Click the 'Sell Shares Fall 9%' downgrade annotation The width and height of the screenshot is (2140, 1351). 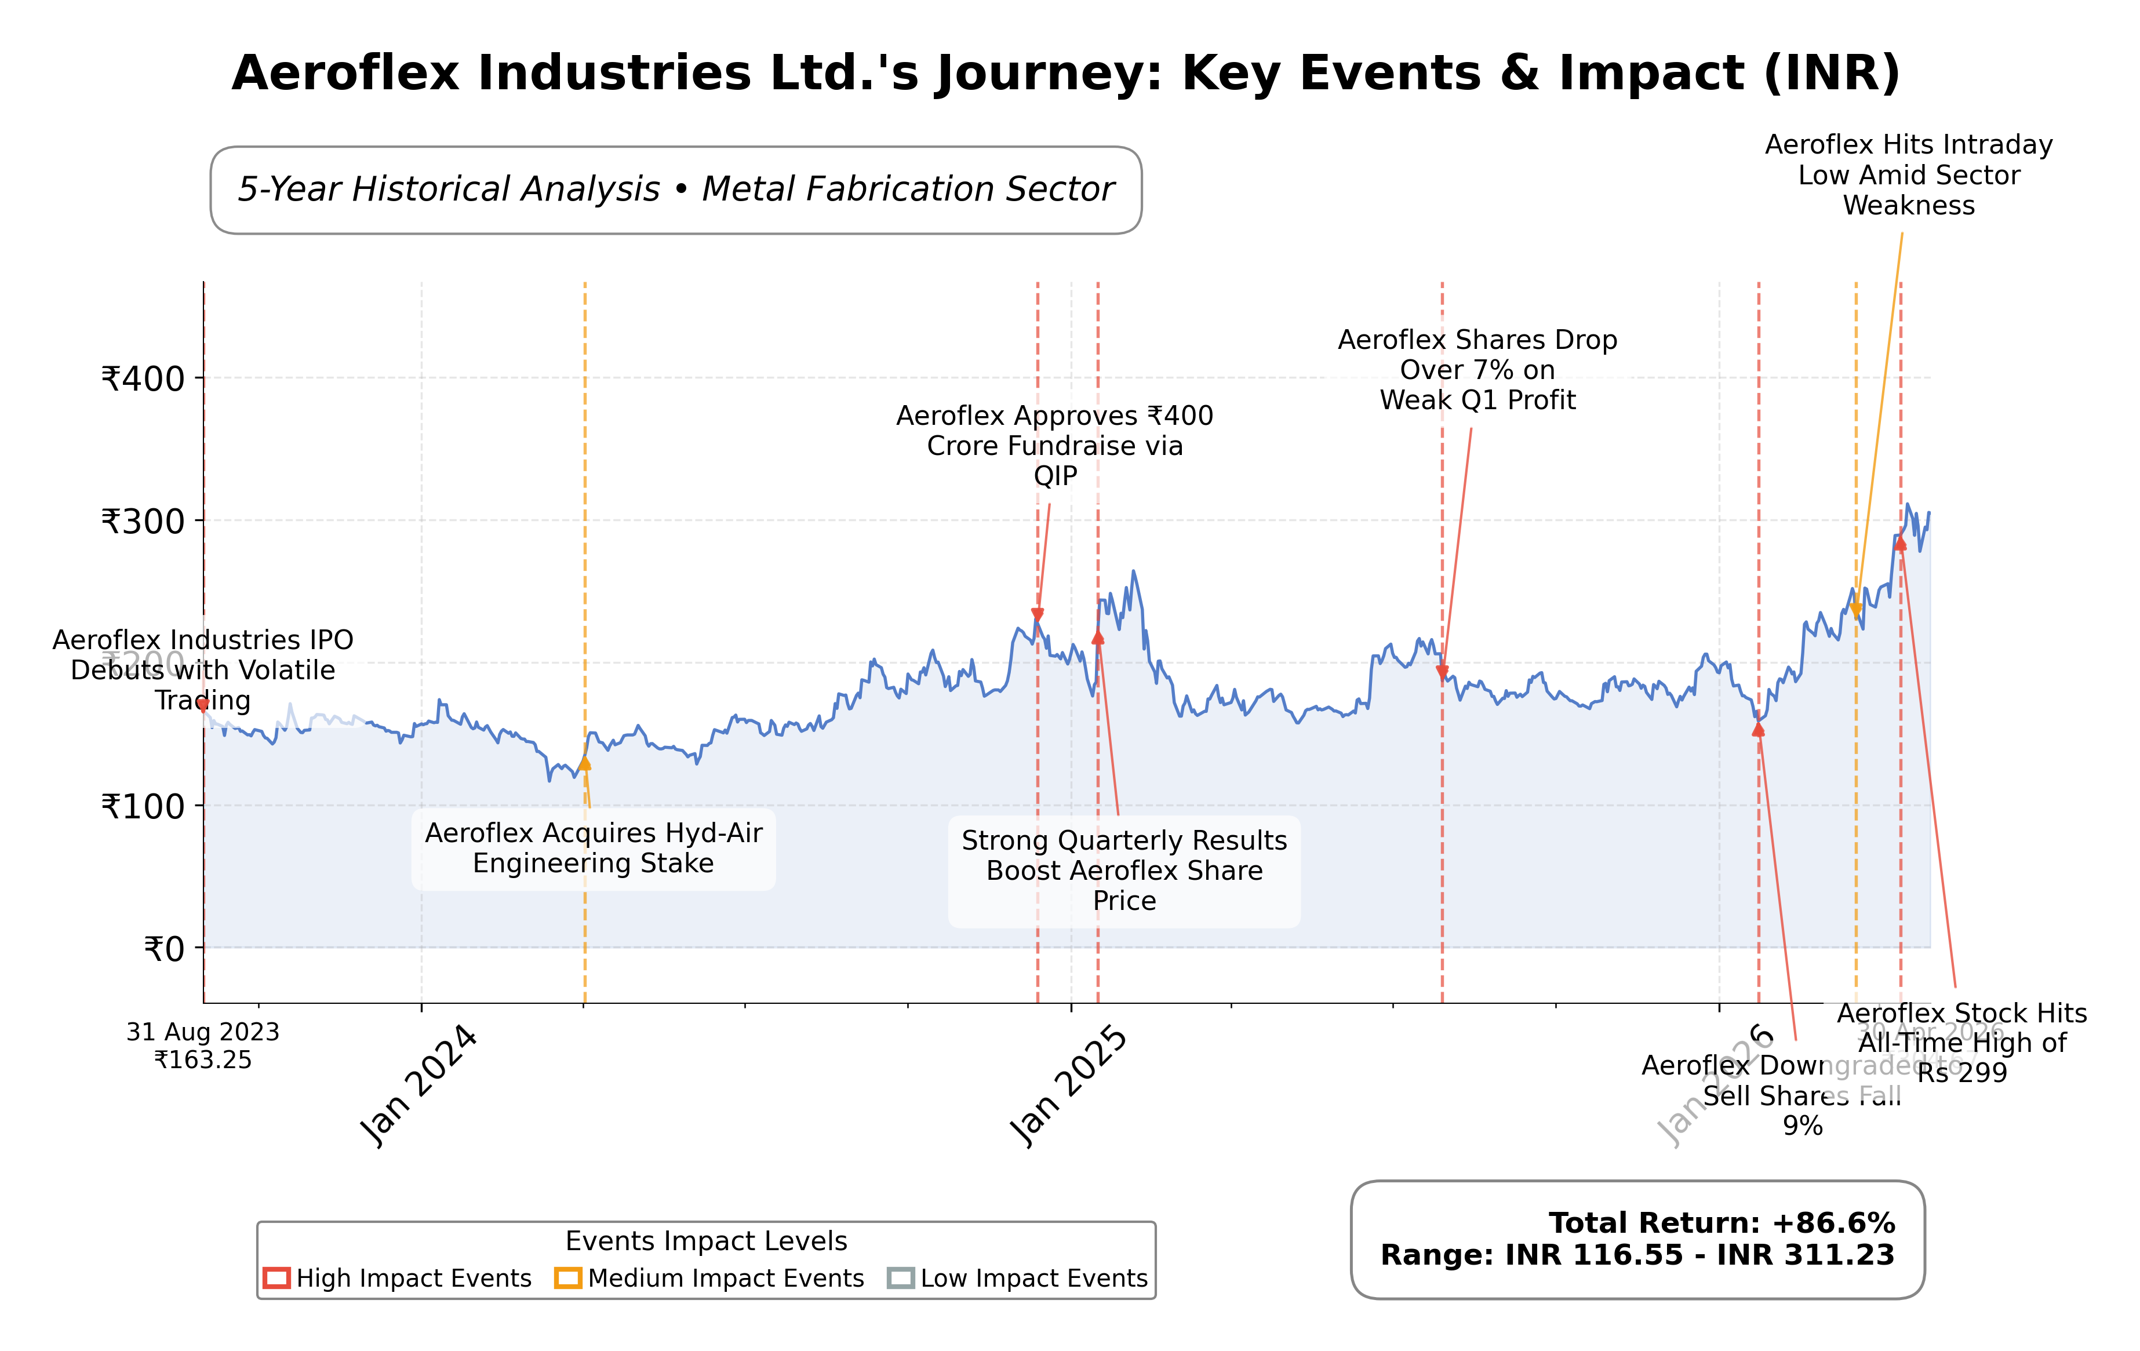pos(1802,1096)
